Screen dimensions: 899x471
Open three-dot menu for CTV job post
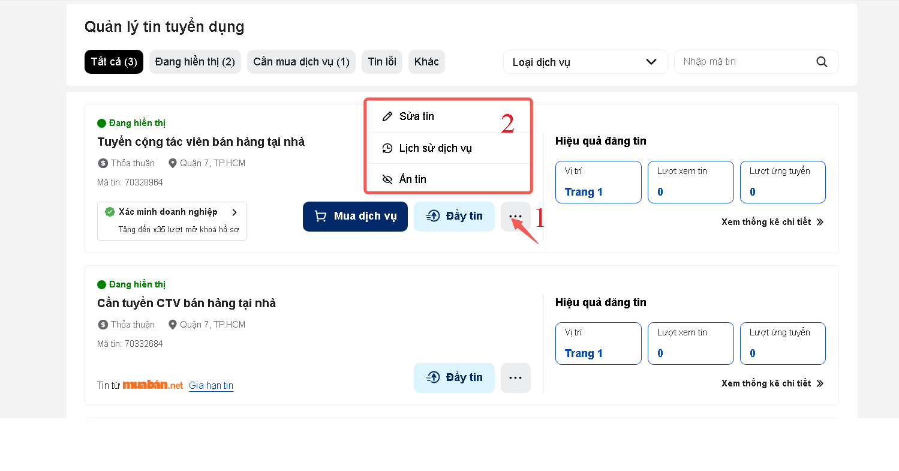coord(515,378)
